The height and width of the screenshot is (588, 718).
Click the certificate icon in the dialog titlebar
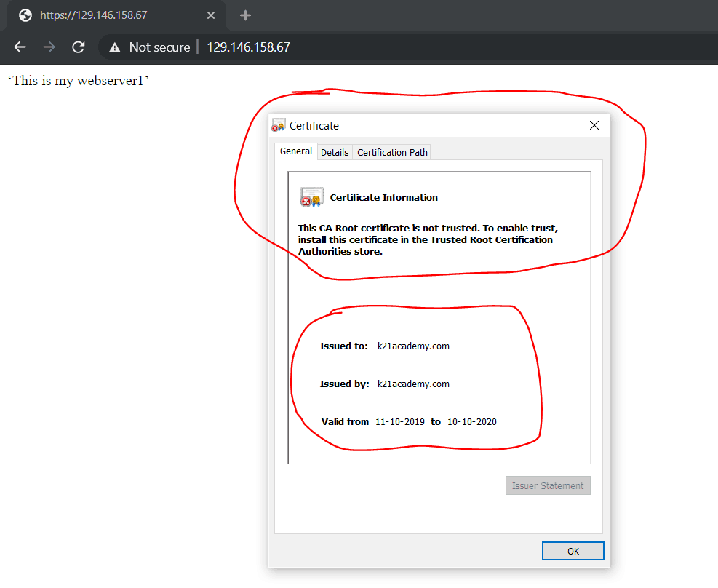point(277,124)
